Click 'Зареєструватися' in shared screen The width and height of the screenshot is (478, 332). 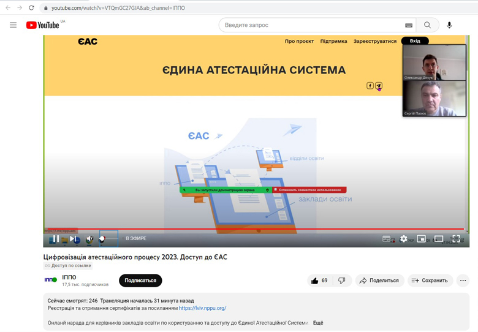click(x=375, y=41)
